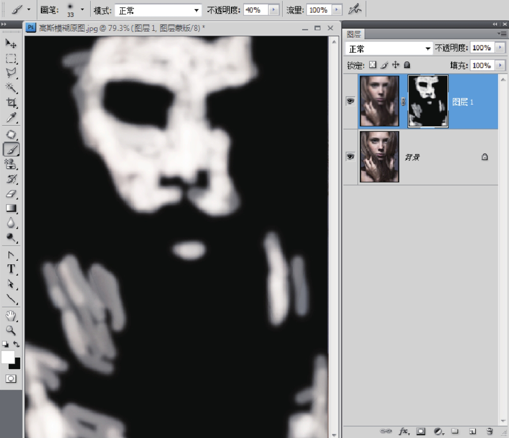Select the Crop tool
Viewport: 509px width, 438px height.
(x=11, y=103)
